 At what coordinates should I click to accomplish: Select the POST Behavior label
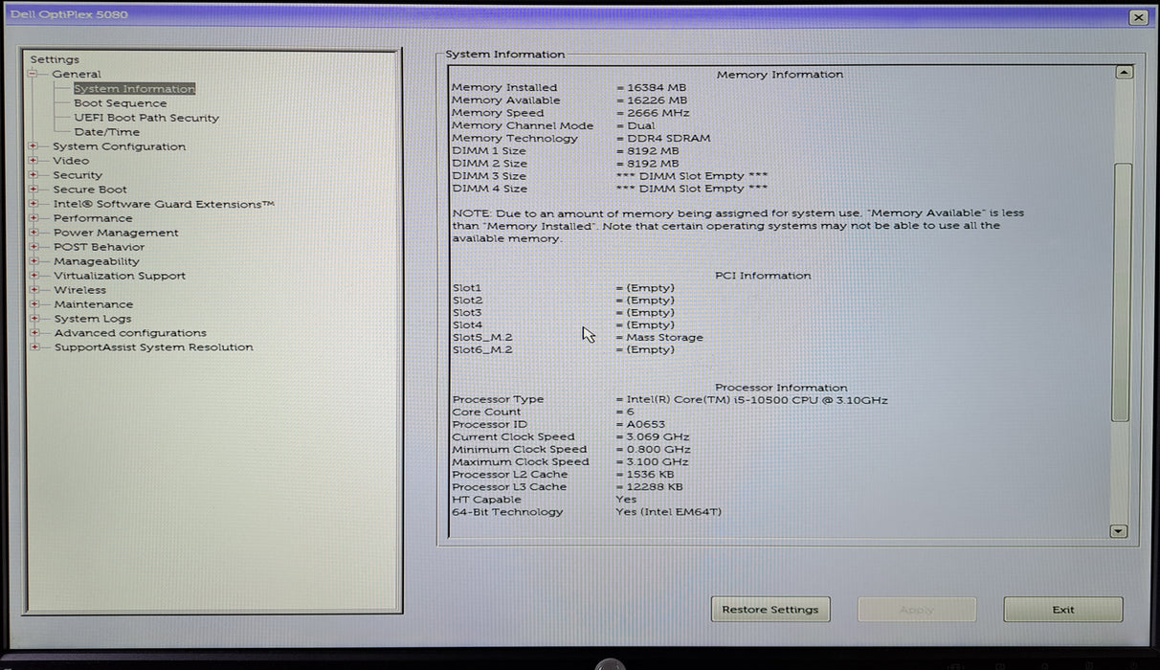[99, 247]
